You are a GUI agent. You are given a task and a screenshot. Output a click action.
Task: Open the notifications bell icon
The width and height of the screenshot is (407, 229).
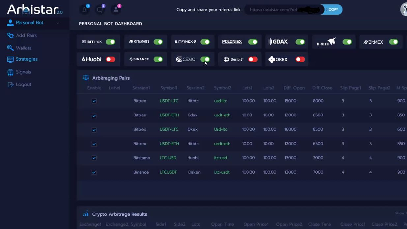[84, 10]
